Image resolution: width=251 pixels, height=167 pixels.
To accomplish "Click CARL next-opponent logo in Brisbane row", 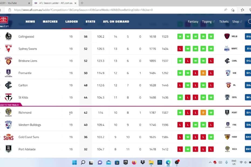I will pyautogui.click(x=227, y=61).
